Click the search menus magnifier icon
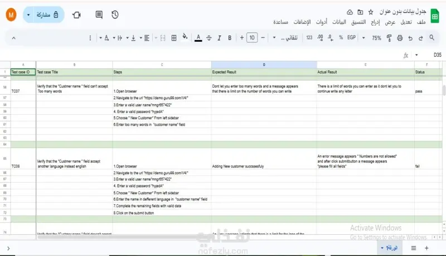Viewport: 446px width, 256px height. click(x=432, y=37)
